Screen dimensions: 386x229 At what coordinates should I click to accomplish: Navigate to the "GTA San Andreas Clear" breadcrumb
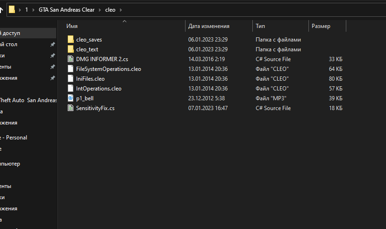tap(67, 9)
